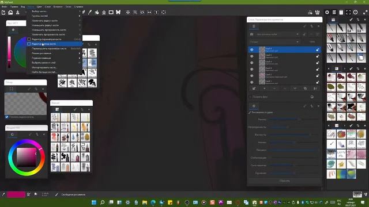
Task: Click the move layer down arrow button
Action: pos(295,89)
